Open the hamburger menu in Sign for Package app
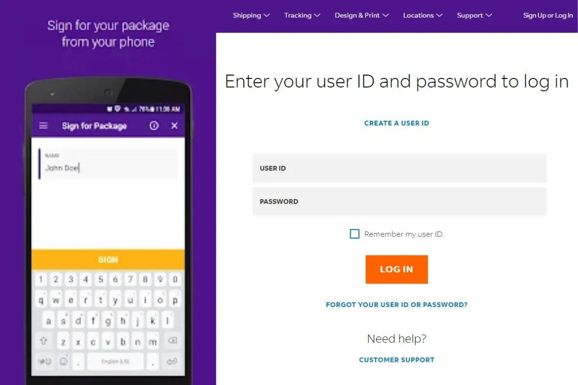Image resolution: width=578 pixels, height=385 pixels. [43, 126]
